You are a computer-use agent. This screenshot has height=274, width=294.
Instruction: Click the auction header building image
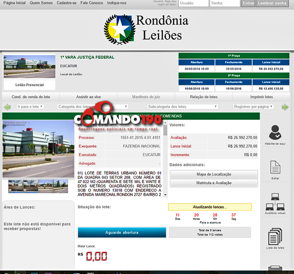[x=29, y=66]
